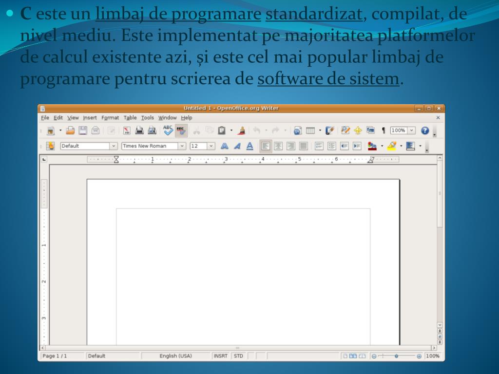Run Spelling and Grammar check
Viewport: 499px width, 374px height.
(168, 130)
